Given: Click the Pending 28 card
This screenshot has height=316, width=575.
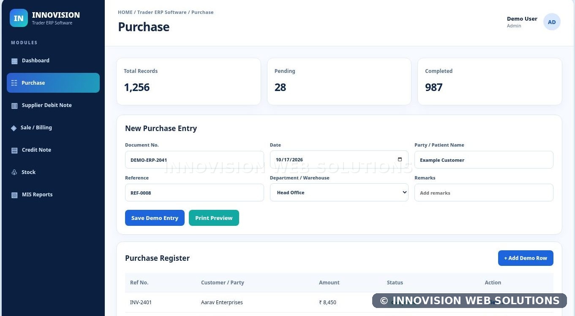Looking at the screenshot, I should (339, 81).
